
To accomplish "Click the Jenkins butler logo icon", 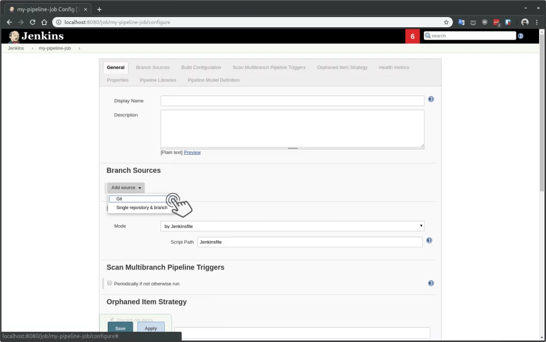I will 14,36.
